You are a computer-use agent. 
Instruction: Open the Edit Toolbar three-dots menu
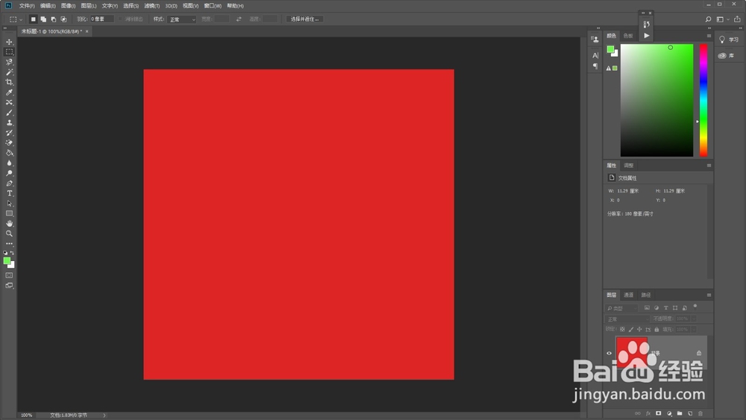point(9,243)
